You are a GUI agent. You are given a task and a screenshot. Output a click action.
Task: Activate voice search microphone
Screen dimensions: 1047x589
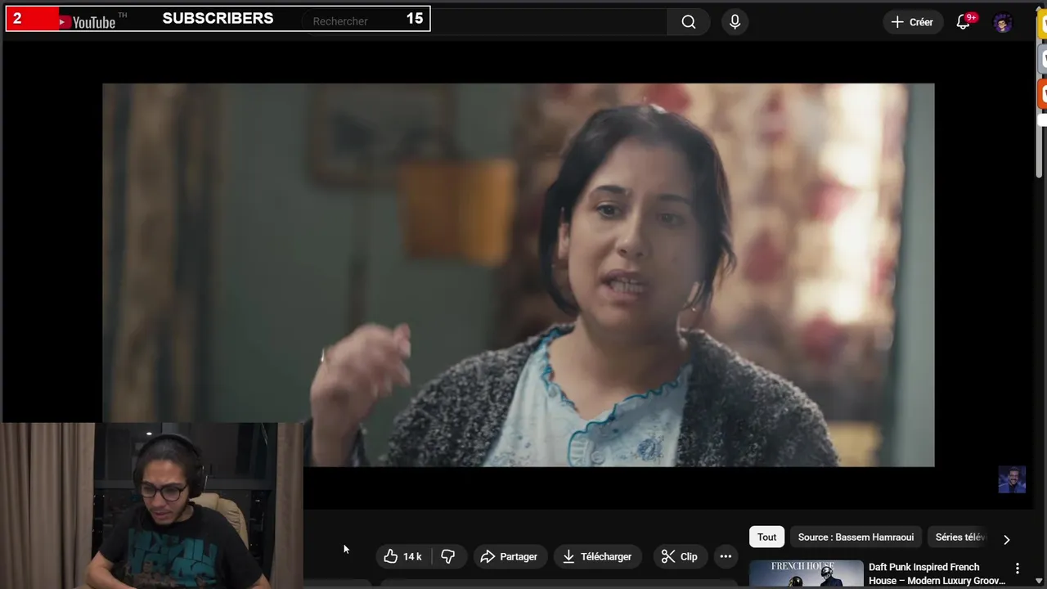click(x=735, y=22)
